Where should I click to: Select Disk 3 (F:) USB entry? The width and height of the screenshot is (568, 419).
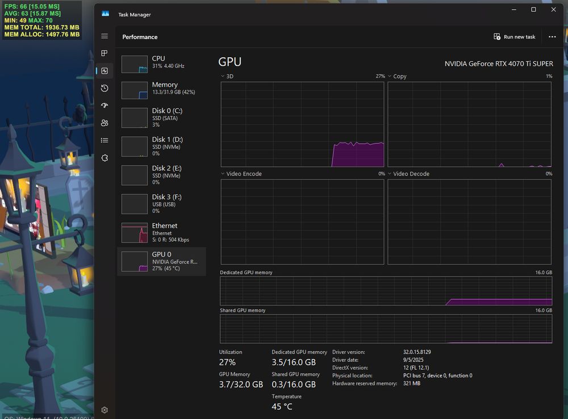(x=161, y=203)
